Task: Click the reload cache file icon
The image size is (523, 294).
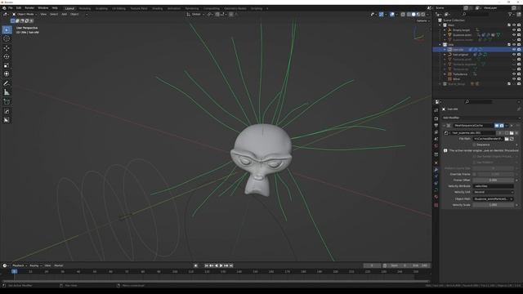Action: coord(512,139)
